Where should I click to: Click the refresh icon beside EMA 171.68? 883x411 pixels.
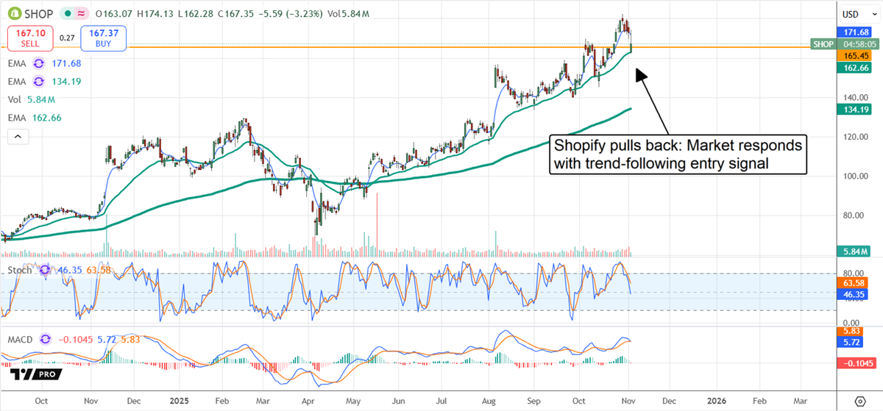(37, 64)
